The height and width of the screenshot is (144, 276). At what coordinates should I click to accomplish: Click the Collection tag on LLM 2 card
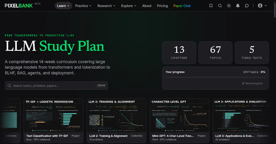pyautogui.click(x=137, y=136)
